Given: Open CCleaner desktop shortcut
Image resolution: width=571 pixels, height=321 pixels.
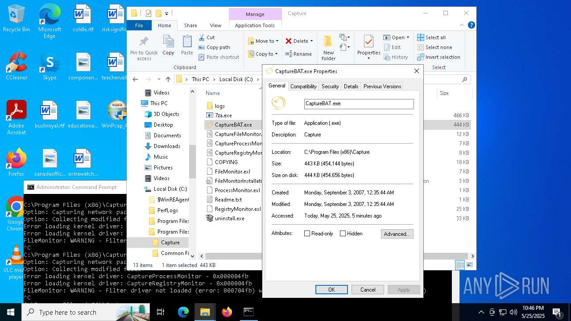Looking at the screenshot, I should (17, 66).
